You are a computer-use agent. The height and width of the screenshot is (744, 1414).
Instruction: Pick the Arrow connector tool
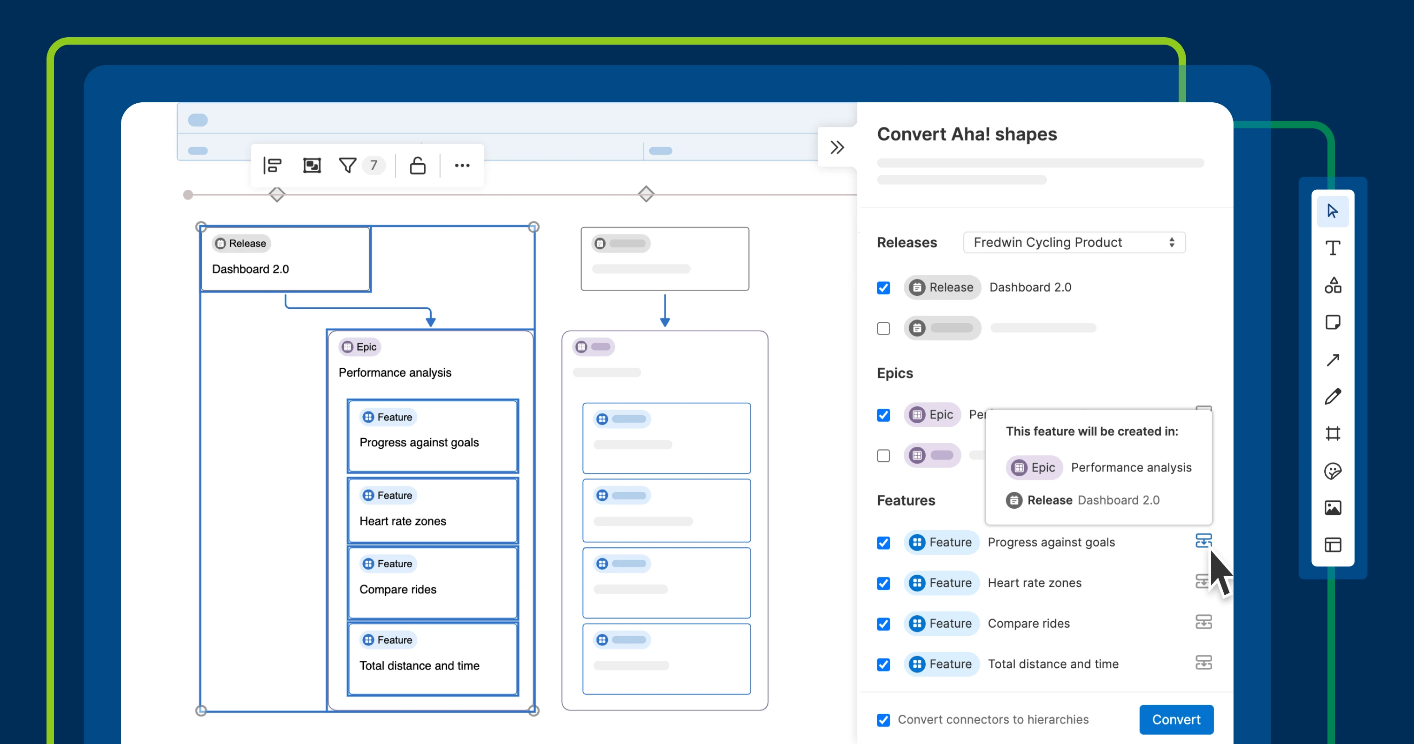click(x=1332, y=360)
